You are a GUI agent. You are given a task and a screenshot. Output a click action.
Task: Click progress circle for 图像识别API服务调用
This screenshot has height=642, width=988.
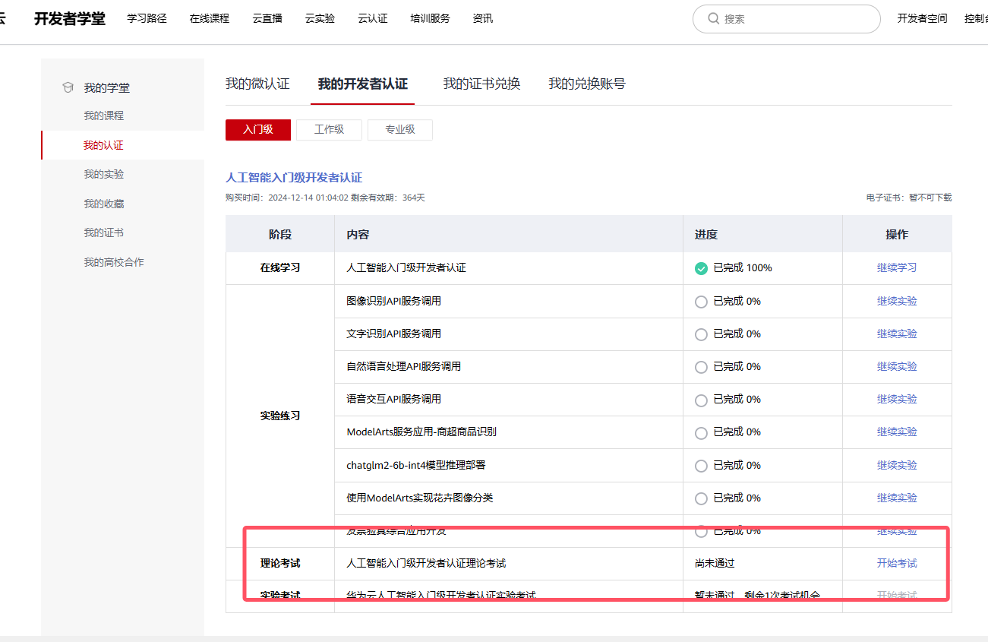701,302
